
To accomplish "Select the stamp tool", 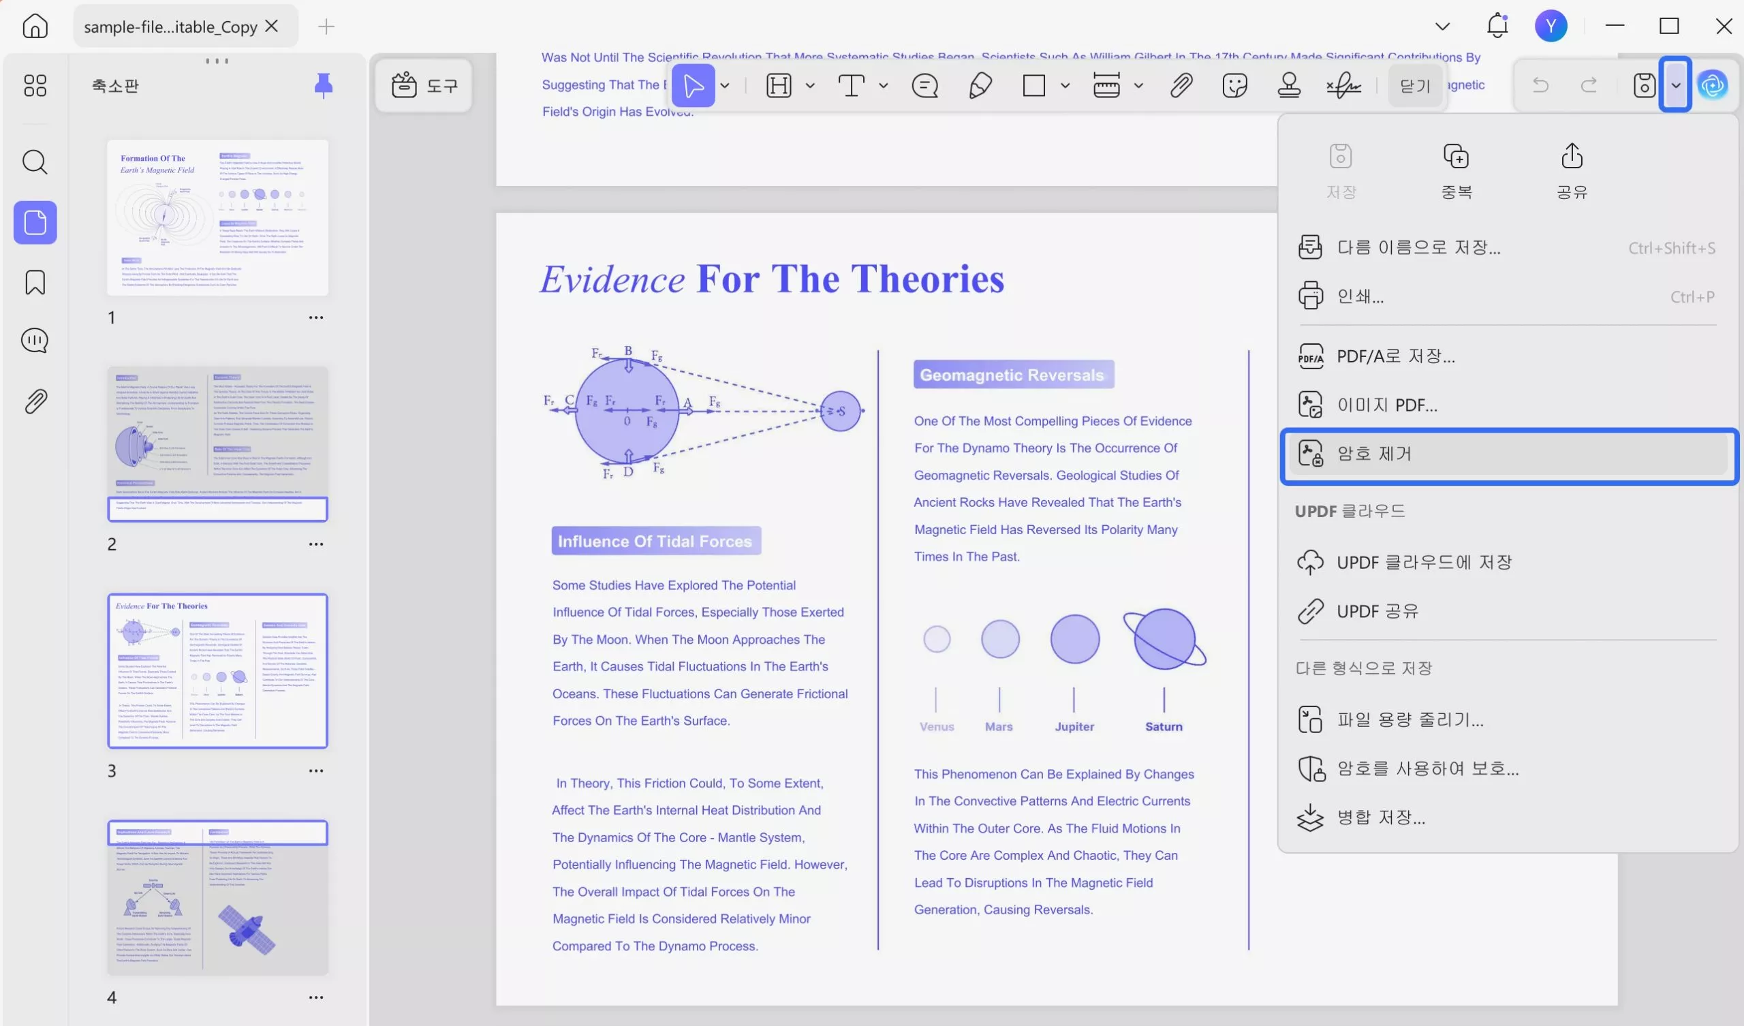I will tap(1289, 86).
